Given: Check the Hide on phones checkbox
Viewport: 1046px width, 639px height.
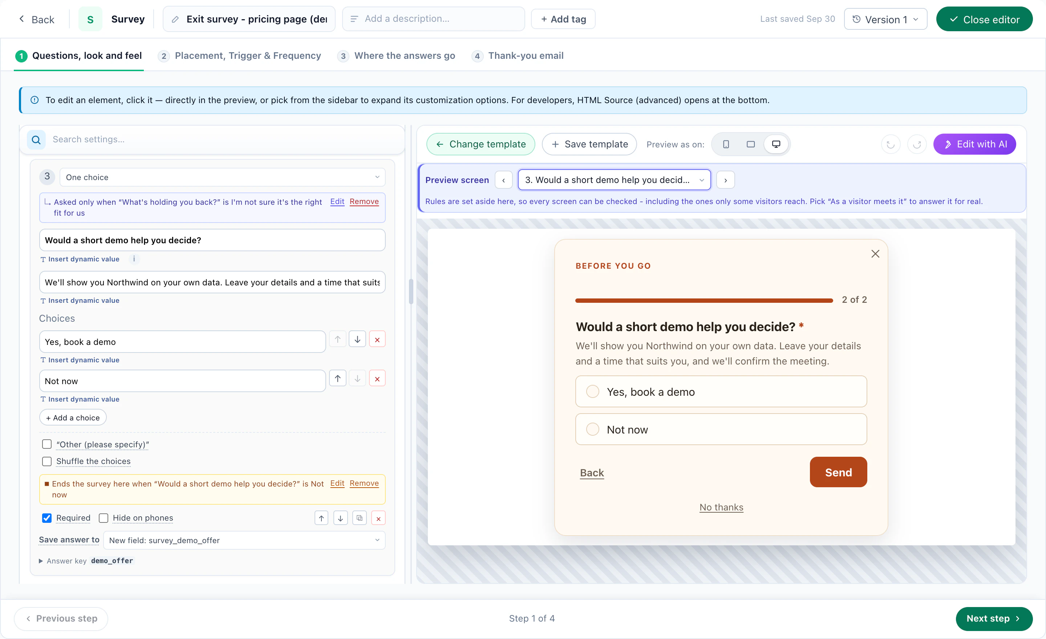Looking at the screenshot, I should point(103,518).
